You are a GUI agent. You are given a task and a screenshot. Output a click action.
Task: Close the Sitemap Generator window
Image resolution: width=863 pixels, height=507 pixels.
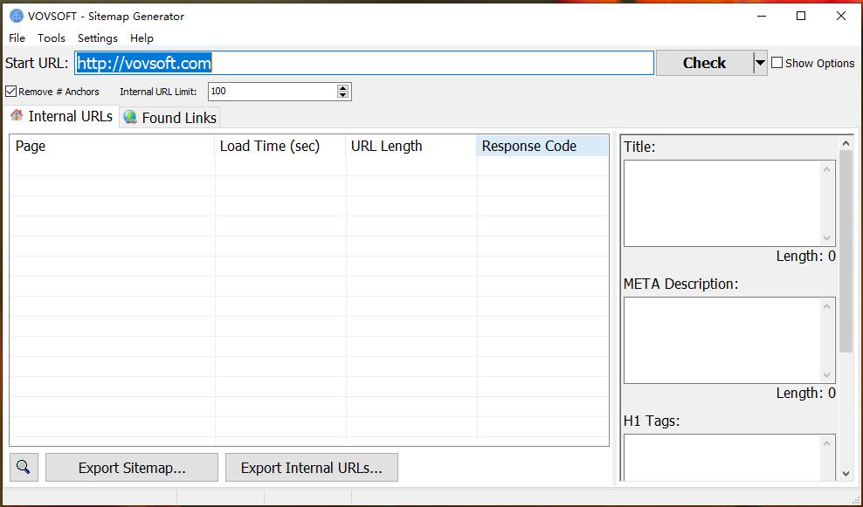(x=841, y=16)
